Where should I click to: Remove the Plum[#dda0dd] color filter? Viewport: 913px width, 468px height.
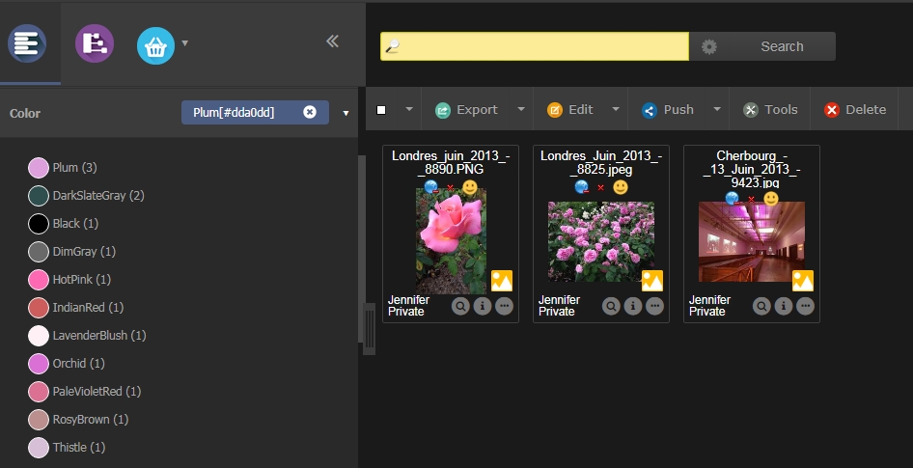click(x=310, y=112)
